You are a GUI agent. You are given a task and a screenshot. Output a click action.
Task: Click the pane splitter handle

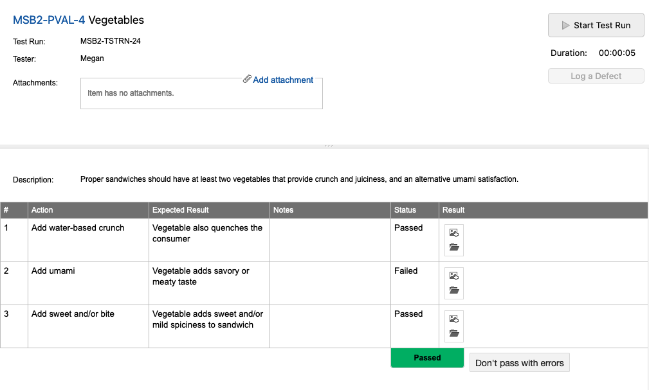click(329, 146)
